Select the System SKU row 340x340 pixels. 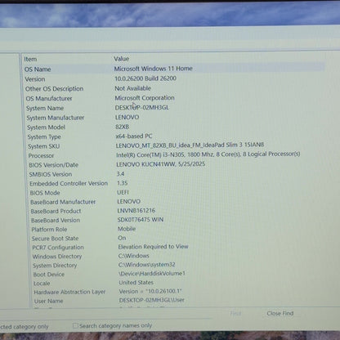[174, 145]
